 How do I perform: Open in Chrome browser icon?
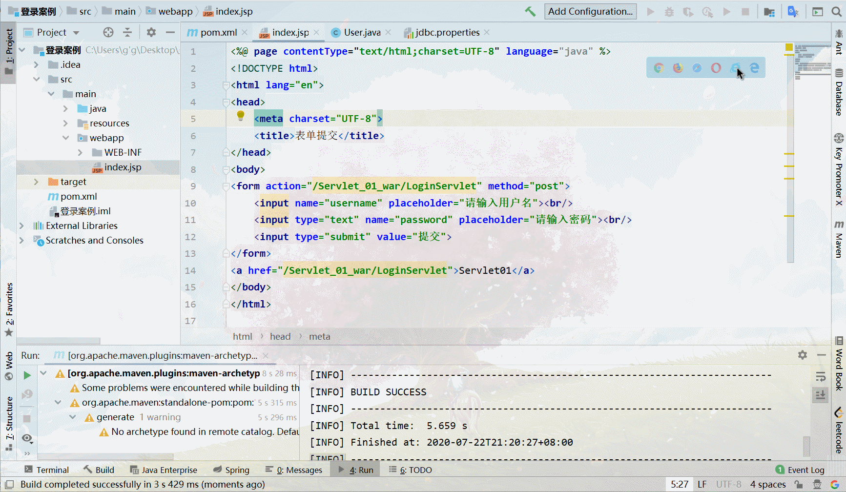659,68
